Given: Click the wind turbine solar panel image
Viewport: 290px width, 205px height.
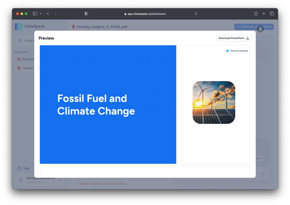Looking at the screenshot, I should (x=214, y=102).
